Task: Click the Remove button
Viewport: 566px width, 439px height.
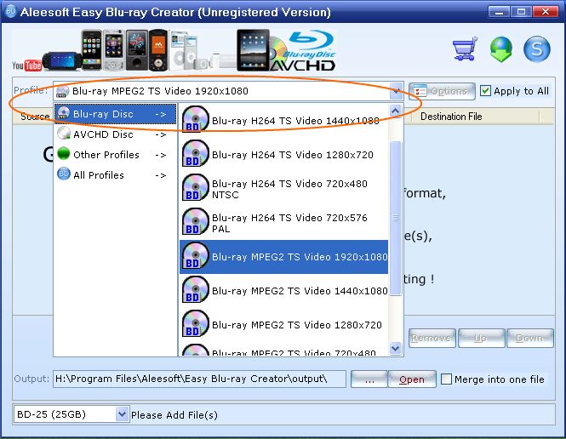Action: (432, 338)
